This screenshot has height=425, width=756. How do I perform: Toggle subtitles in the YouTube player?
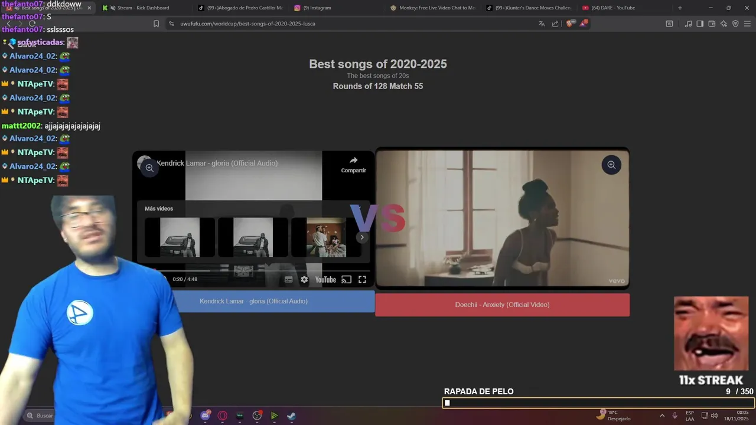pos(289,280)
